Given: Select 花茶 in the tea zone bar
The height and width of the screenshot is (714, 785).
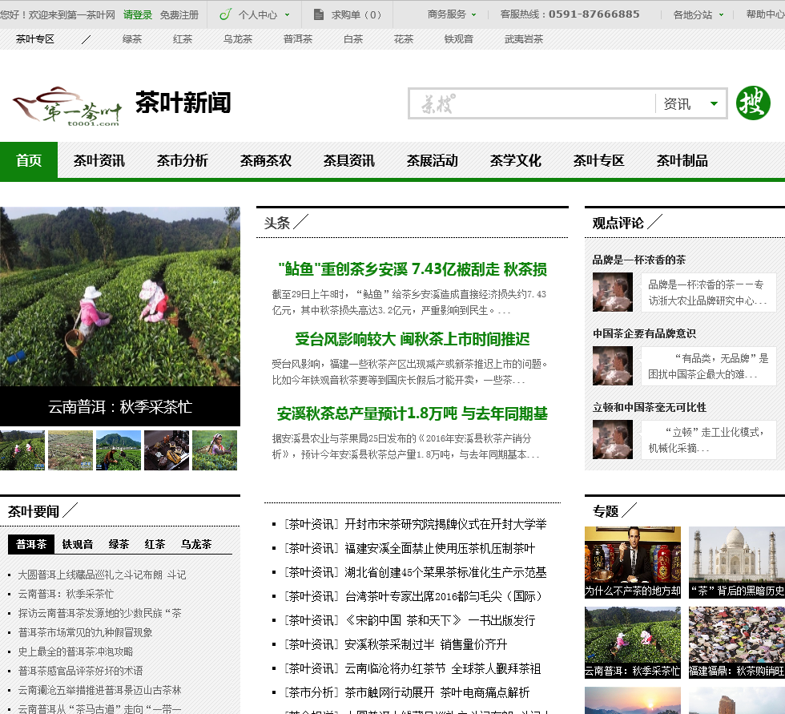Looking at the screenshot, I should click(404, 39).
